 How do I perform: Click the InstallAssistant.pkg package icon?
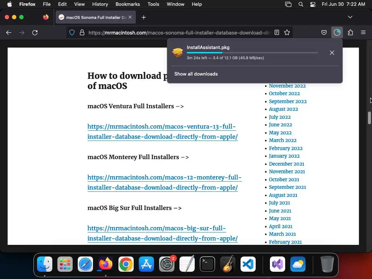[177, 52]
